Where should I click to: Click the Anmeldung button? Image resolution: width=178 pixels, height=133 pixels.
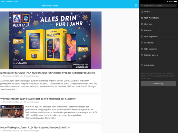158,84
